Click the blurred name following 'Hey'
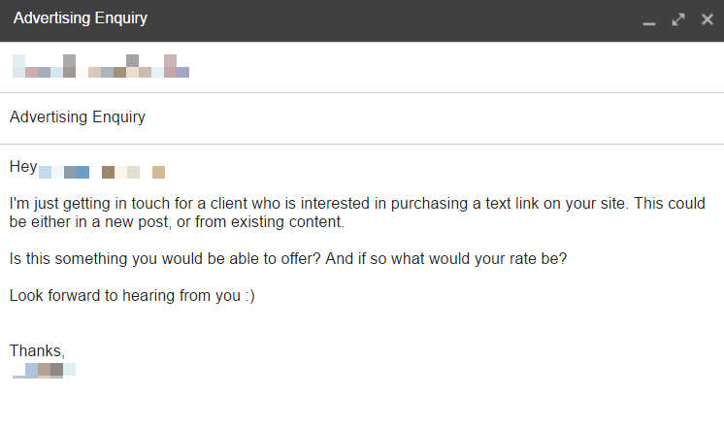 tap(102, 172)
